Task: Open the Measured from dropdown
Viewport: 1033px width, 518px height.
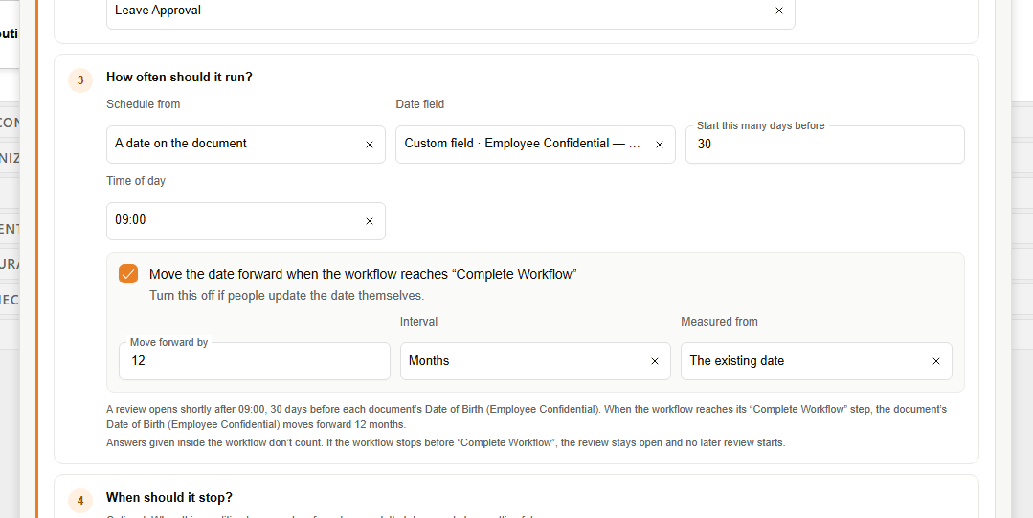Action: coord(817,360)
